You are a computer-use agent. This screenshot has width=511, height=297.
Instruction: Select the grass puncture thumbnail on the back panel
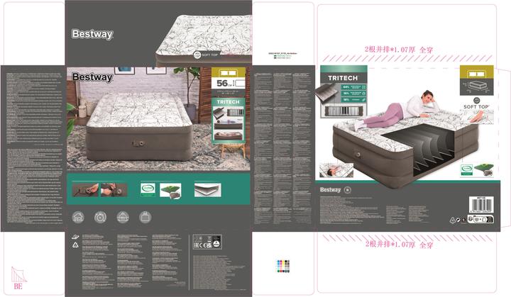click(x=484, y=170)
